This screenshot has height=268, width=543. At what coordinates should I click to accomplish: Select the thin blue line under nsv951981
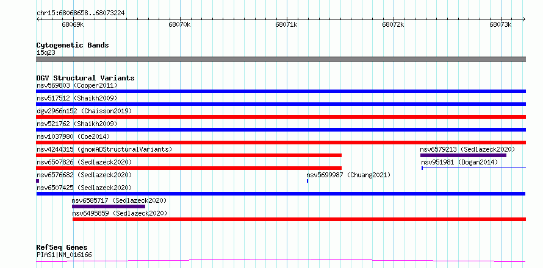[473, 168]
